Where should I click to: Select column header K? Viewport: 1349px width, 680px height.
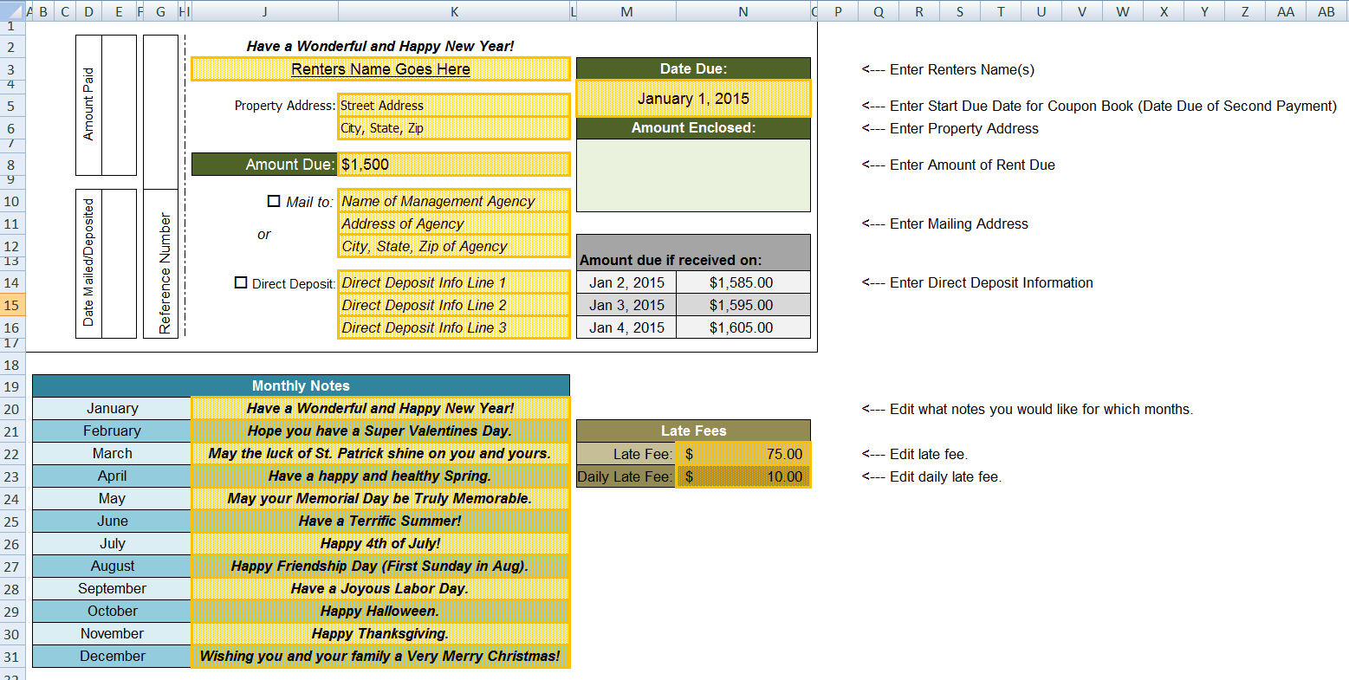click(x=454, y=11)
